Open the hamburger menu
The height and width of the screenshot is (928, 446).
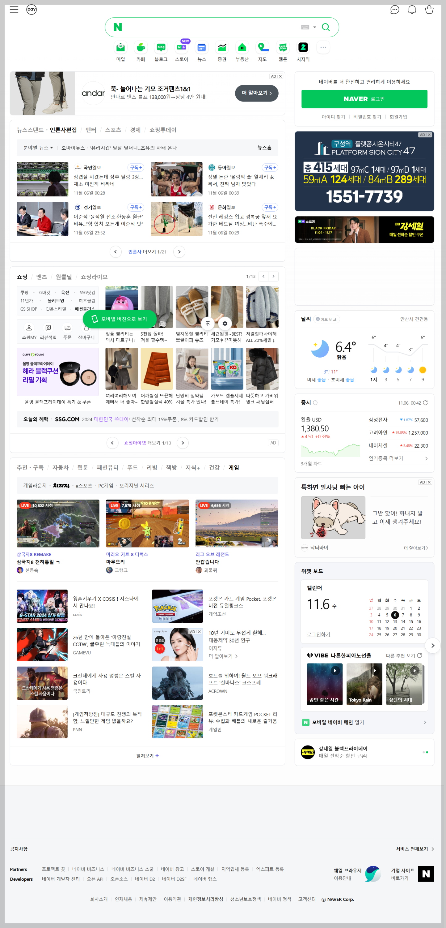[14, 9]
